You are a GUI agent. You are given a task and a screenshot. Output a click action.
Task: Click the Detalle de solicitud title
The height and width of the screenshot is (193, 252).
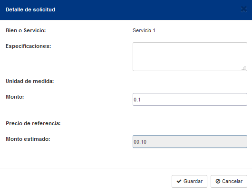[30, 9]
